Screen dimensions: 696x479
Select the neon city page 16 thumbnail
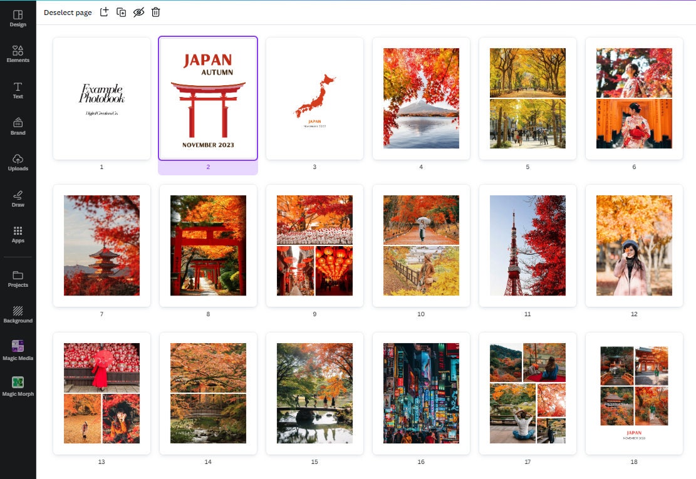click(421, 393)
